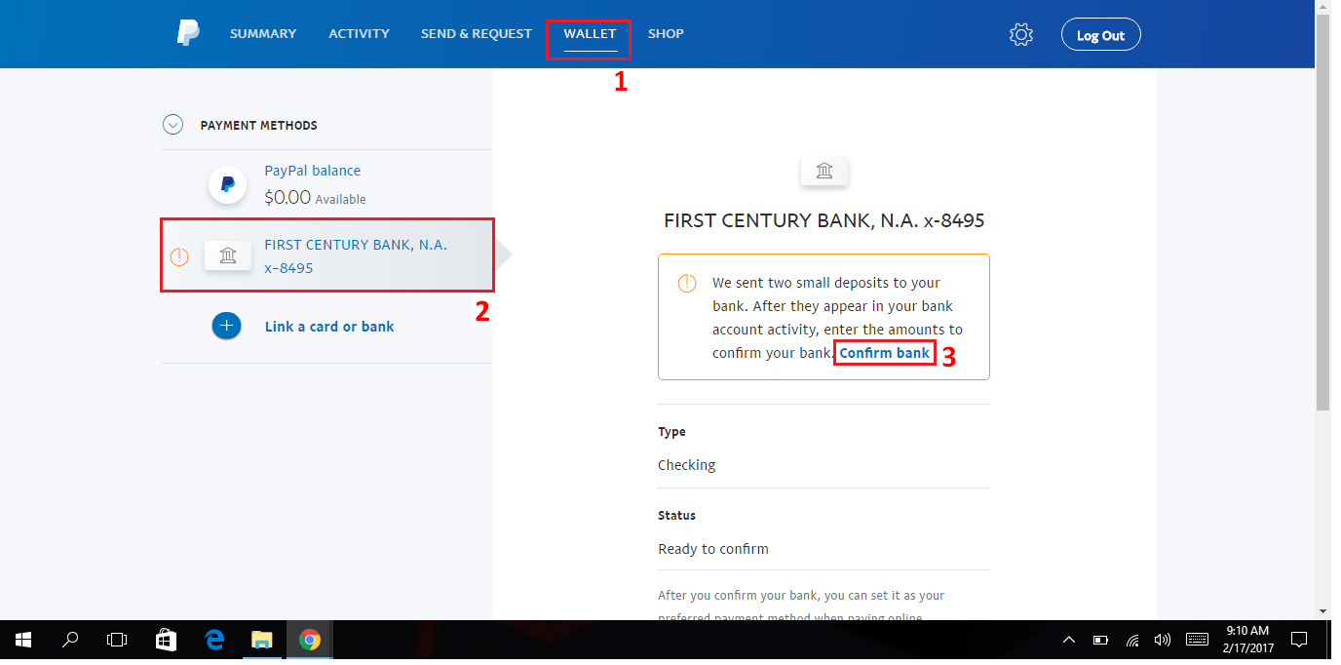Open the PayPal balance link

pyautogui.click(x=312, y=171)
